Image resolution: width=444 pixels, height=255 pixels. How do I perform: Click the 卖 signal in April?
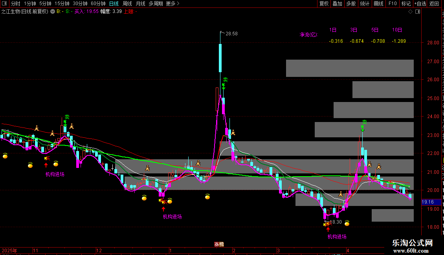pyautogui.click(x=364, y=122)
